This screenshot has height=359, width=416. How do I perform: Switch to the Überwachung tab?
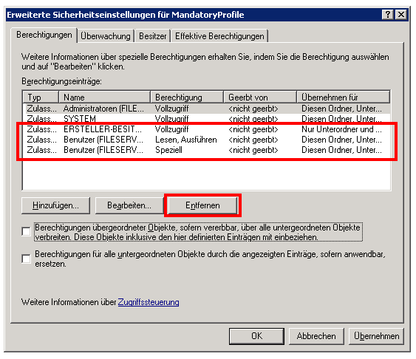point(106,36)
